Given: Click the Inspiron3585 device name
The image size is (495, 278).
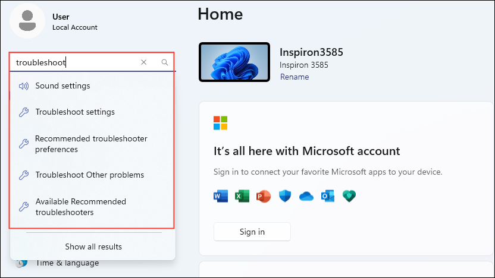Looking at the screenshot, I should click(x=311, y=52).
